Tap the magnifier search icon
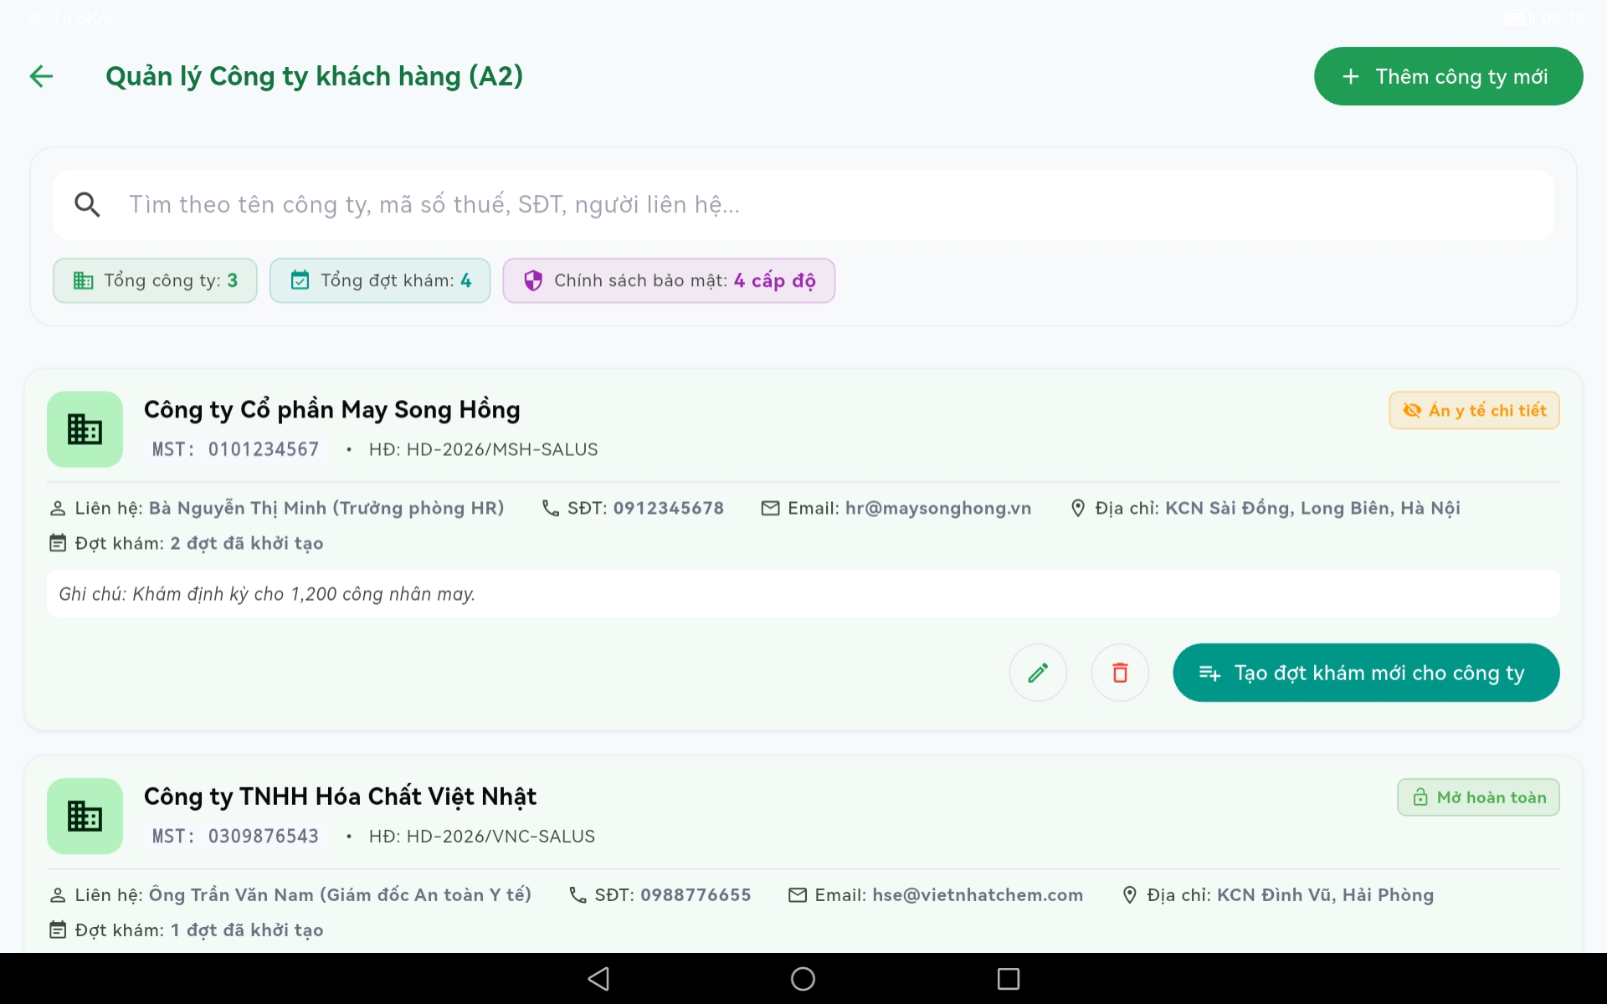Screen dimensions: 1607x1004 coord(87,205)
